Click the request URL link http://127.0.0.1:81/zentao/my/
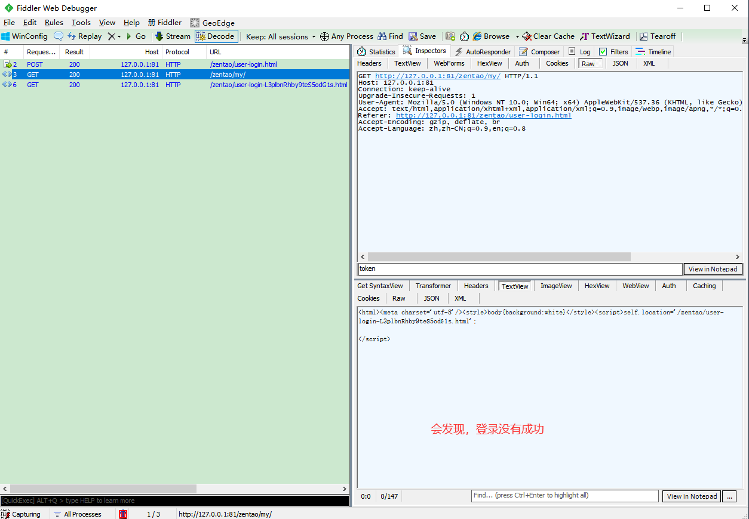The width and height of the screenshot is (749, 519). [x=438, y=76]
